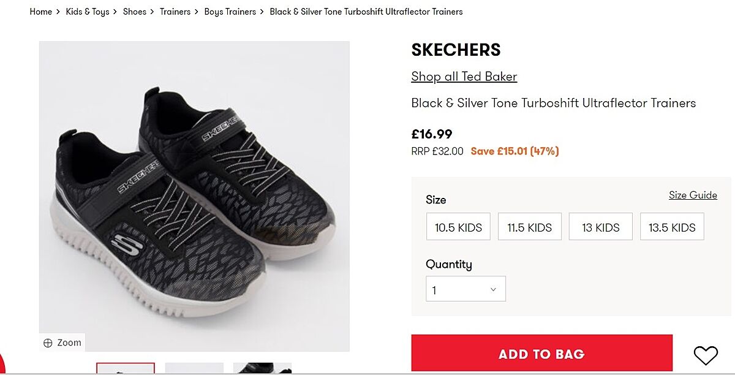Choose the 13 KIDS size option
This screenshot has height=375, width=735.
[600, 227]
